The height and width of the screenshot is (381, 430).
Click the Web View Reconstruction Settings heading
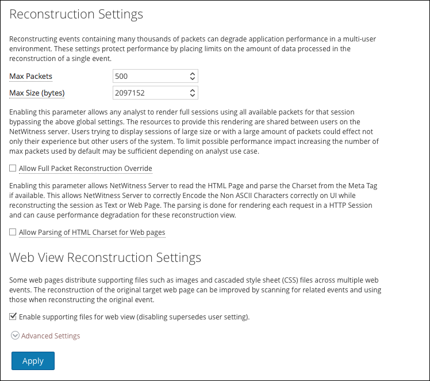coord(105,257)
